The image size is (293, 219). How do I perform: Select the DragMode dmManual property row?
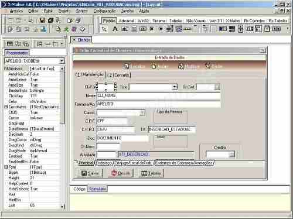pyautogui.click(x=32, y=150)
